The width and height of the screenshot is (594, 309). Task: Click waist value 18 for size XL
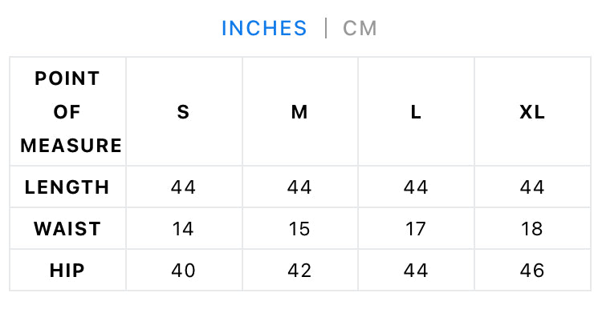click(x=532, y=229)
